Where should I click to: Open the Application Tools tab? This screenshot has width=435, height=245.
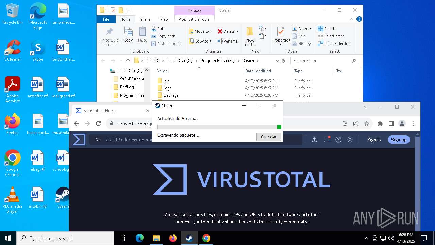pyautogui.click(x=194, y=19)
